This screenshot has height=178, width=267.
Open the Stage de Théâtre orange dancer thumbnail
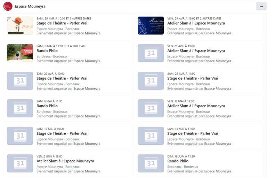coord(20,25)
